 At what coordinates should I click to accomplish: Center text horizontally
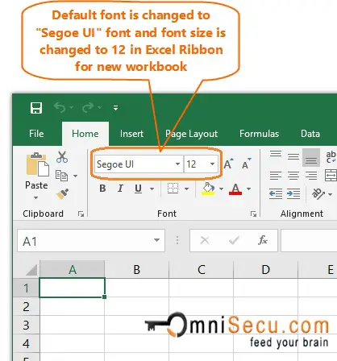[x=293, y=176]
